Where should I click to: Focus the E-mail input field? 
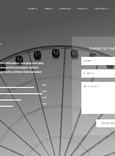(x=98, y=73)
